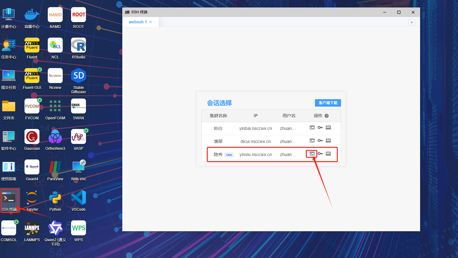
Task: Click key icon in 隐秀 row
Action: (x=320, y=154)
